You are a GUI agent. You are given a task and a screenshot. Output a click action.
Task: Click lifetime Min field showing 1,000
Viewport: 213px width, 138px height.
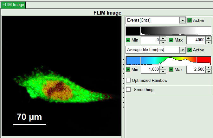150,69
